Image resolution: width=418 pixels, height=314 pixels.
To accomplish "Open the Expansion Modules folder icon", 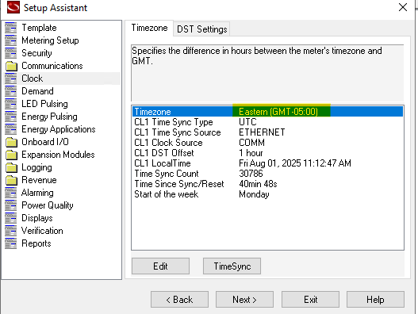I will (11, 155).
